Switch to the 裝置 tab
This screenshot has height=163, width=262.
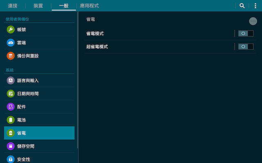click(x=38, y=6)
